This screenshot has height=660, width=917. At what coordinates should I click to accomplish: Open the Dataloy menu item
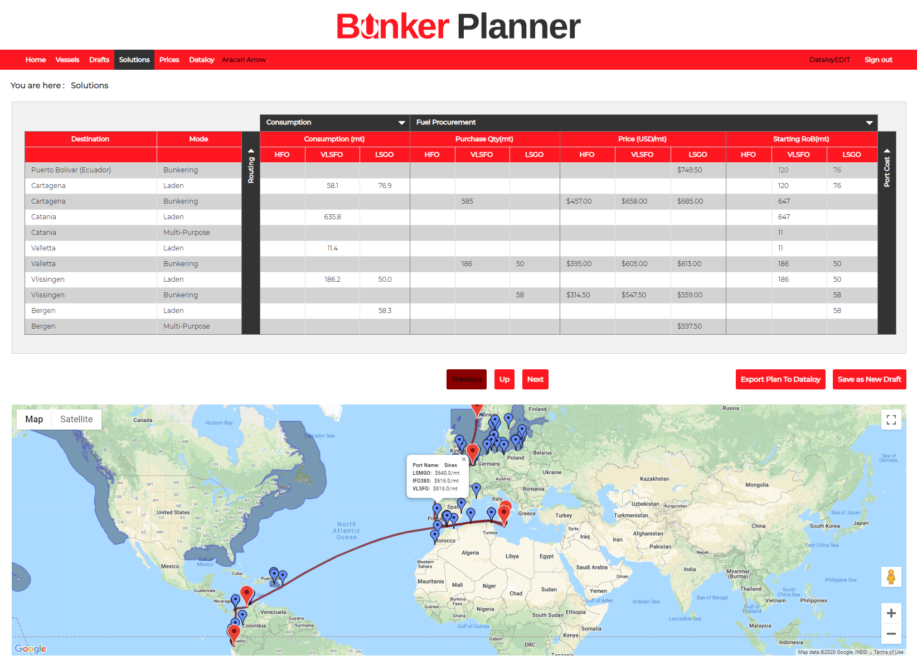coord(201,60)
